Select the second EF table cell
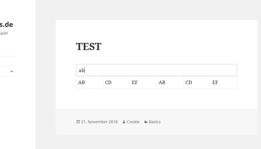The width and height of the screenshot is (261, 149). 224,82
